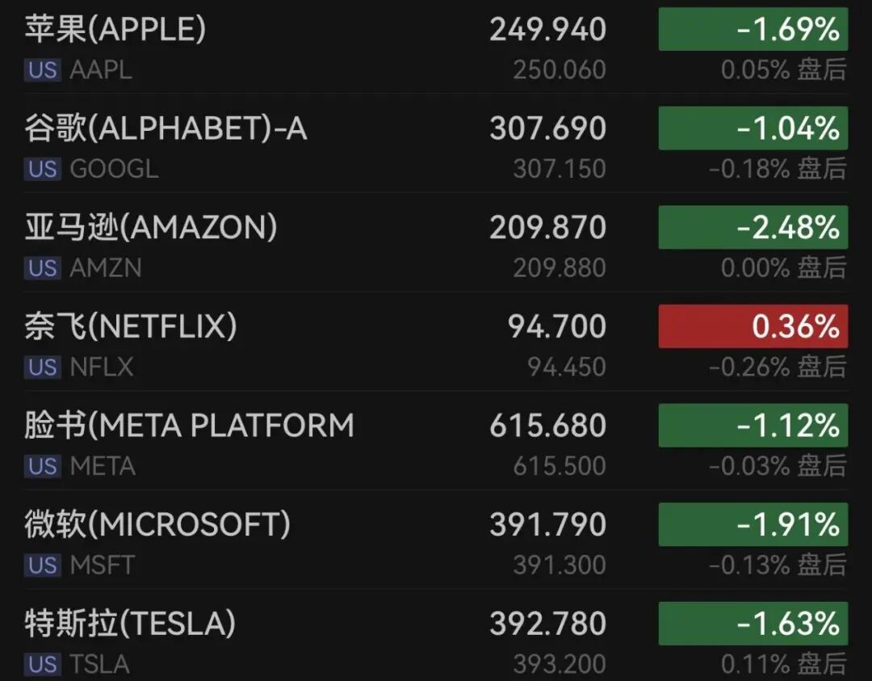Click the US market badge beside MSFT
Image resolution: width=872 pixels, height=681 pixels.
(43, 565)
